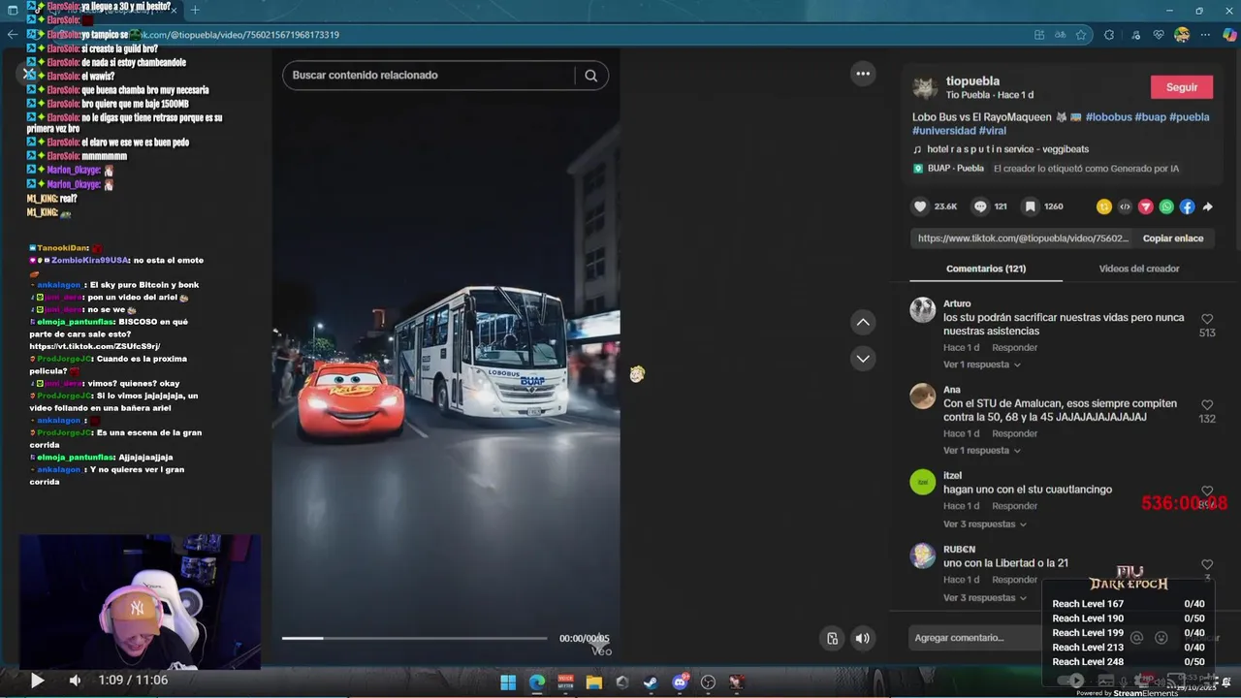Open more share options arrow
Screen dimensions: 1241x698
pos(1208,206)
